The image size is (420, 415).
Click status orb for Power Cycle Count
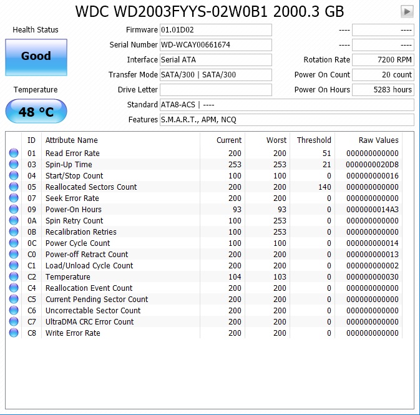click(x=14, y=243)
